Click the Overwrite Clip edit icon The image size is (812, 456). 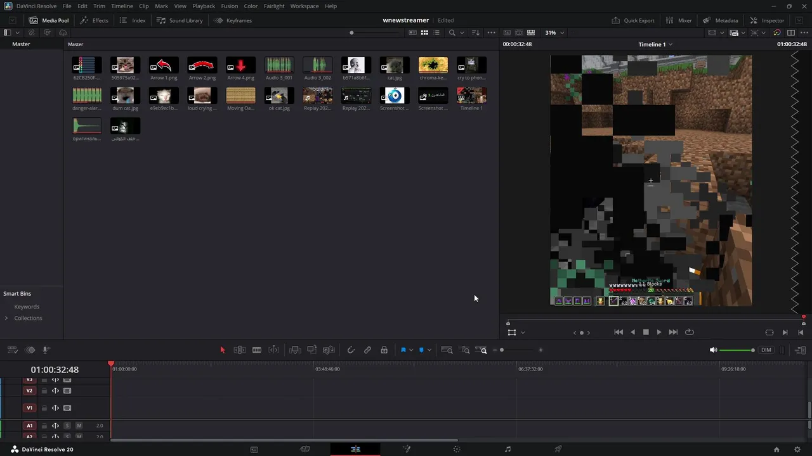(x=311, y=350)
